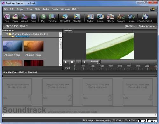The image size is (159, 124).
Task: Open the Captions tool
Action: pyautogui.click(x=121, y=18)
